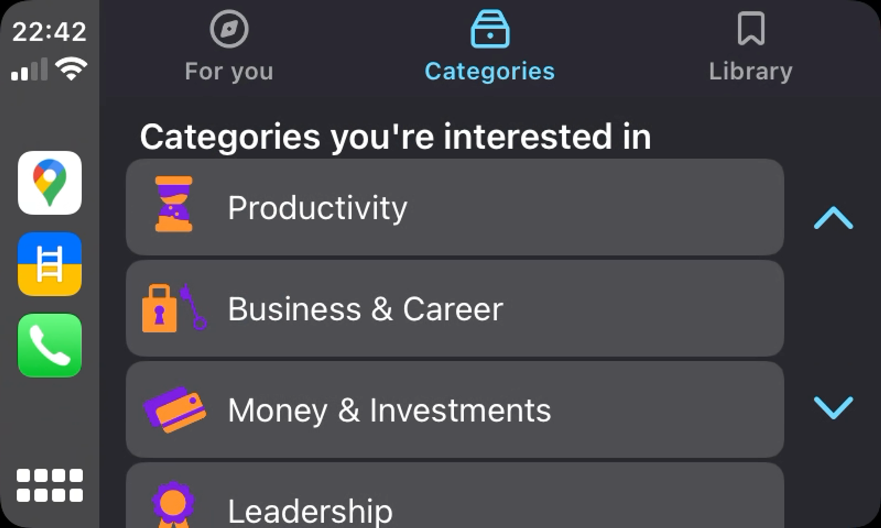Open the Business & Career category

455,308
